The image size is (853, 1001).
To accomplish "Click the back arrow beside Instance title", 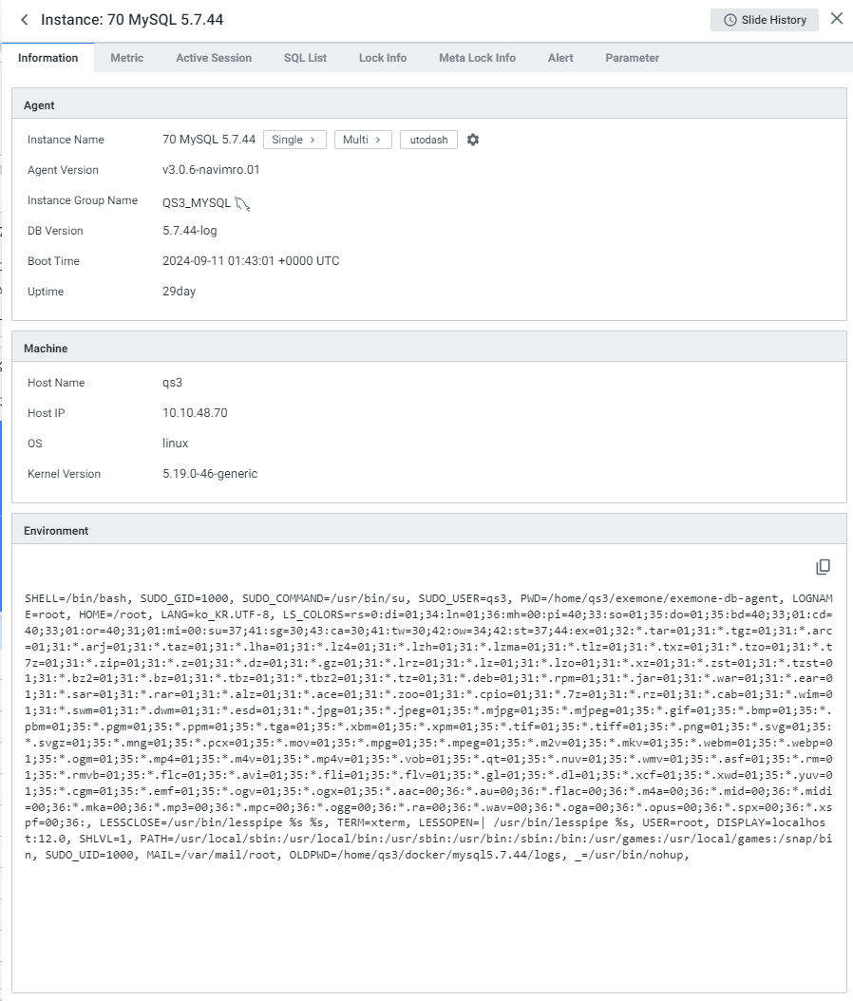I will coord(24,20).
